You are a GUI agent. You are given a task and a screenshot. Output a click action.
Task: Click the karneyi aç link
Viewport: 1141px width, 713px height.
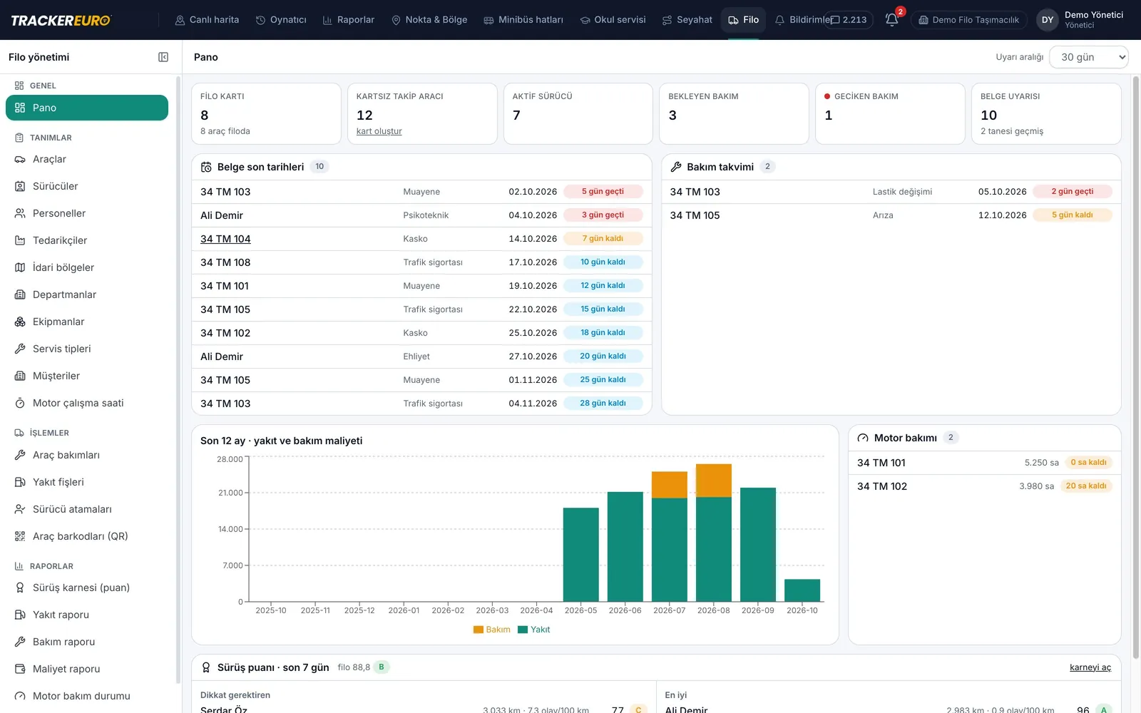pyautogui.click(x=1090, y=667)
